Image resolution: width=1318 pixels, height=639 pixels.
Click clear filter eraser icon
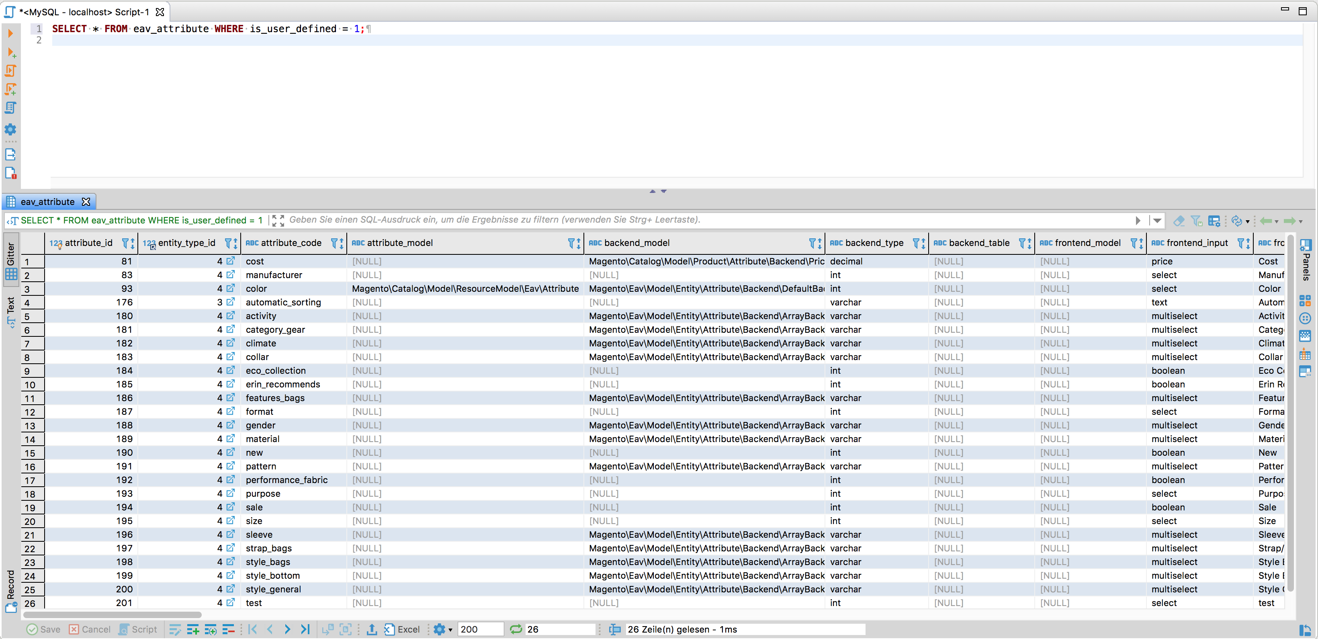1179,221
